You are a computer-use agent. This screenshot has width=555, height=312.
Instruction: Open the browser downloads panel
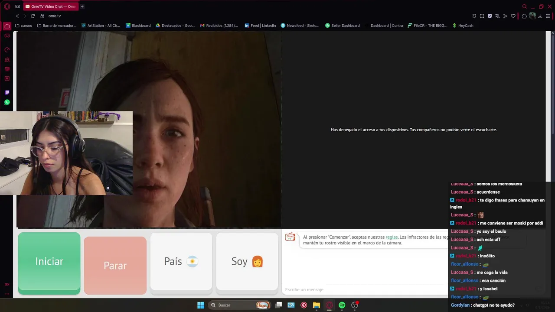(x=540, y=16)
